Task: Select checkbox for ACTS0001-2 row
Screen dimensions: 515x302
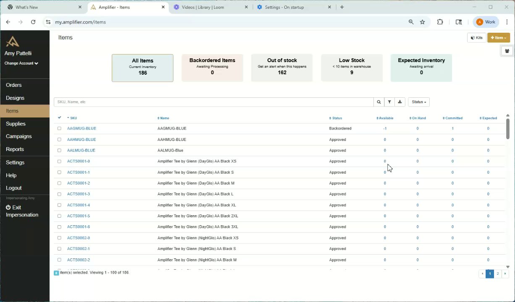Action: [59, 183]
